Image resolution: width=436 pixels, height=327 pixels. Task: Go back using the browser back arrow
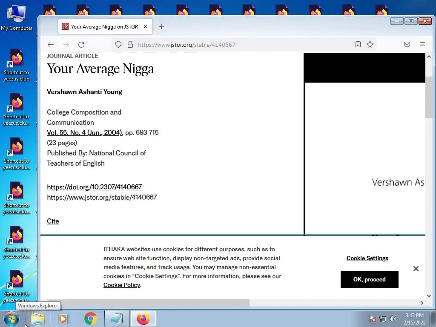(x=51, y=44)
